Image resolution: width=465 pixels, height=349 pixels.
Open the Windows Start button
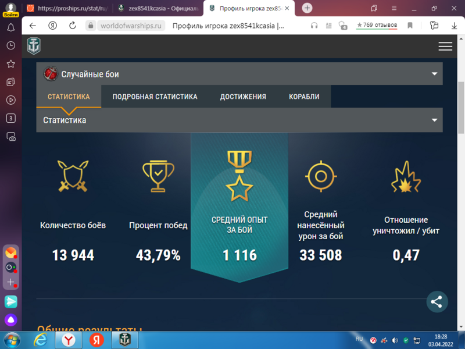pyautogui.click(x=12, y=340)
